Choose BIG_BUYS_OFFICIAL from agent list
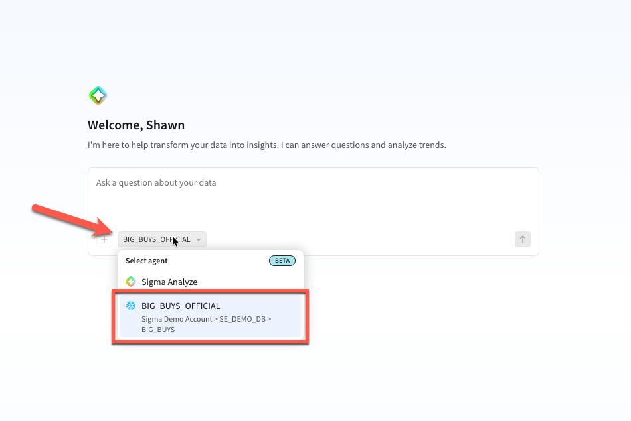Screen dimensions: 631x421 210,316
